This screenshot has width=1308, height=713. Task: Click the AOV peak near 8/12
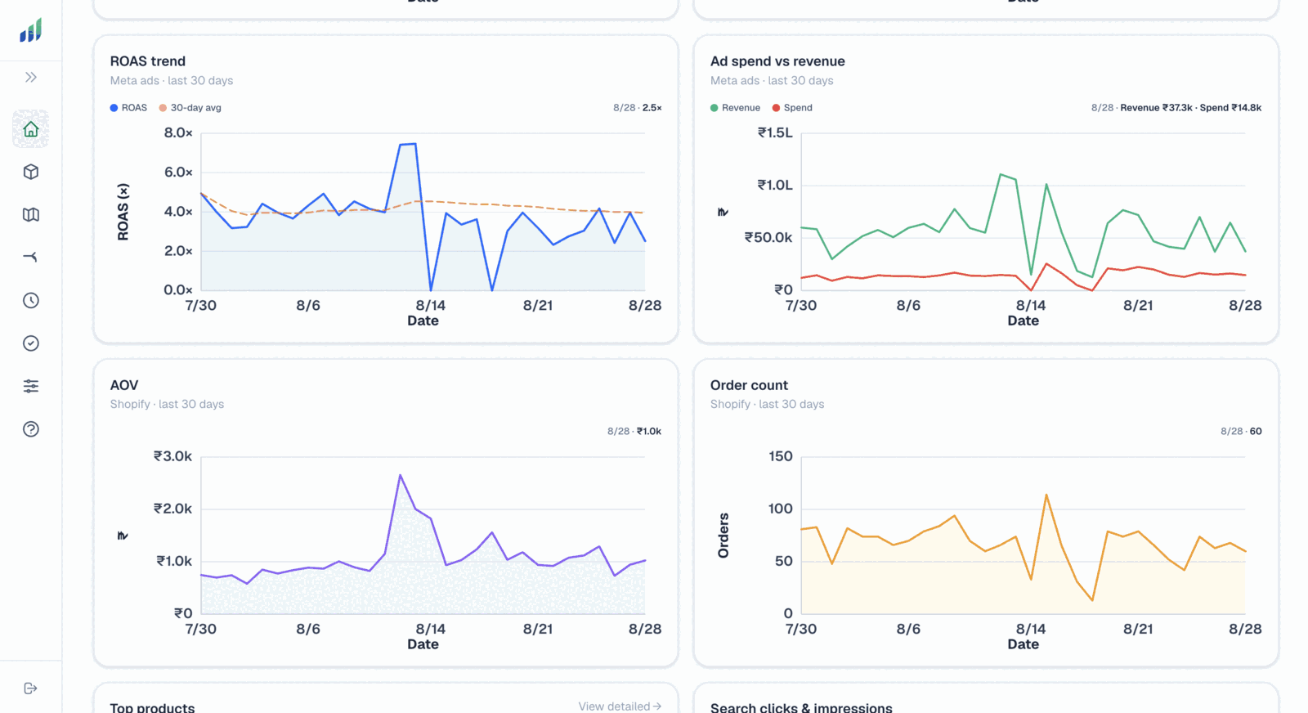tap(401, 475)
